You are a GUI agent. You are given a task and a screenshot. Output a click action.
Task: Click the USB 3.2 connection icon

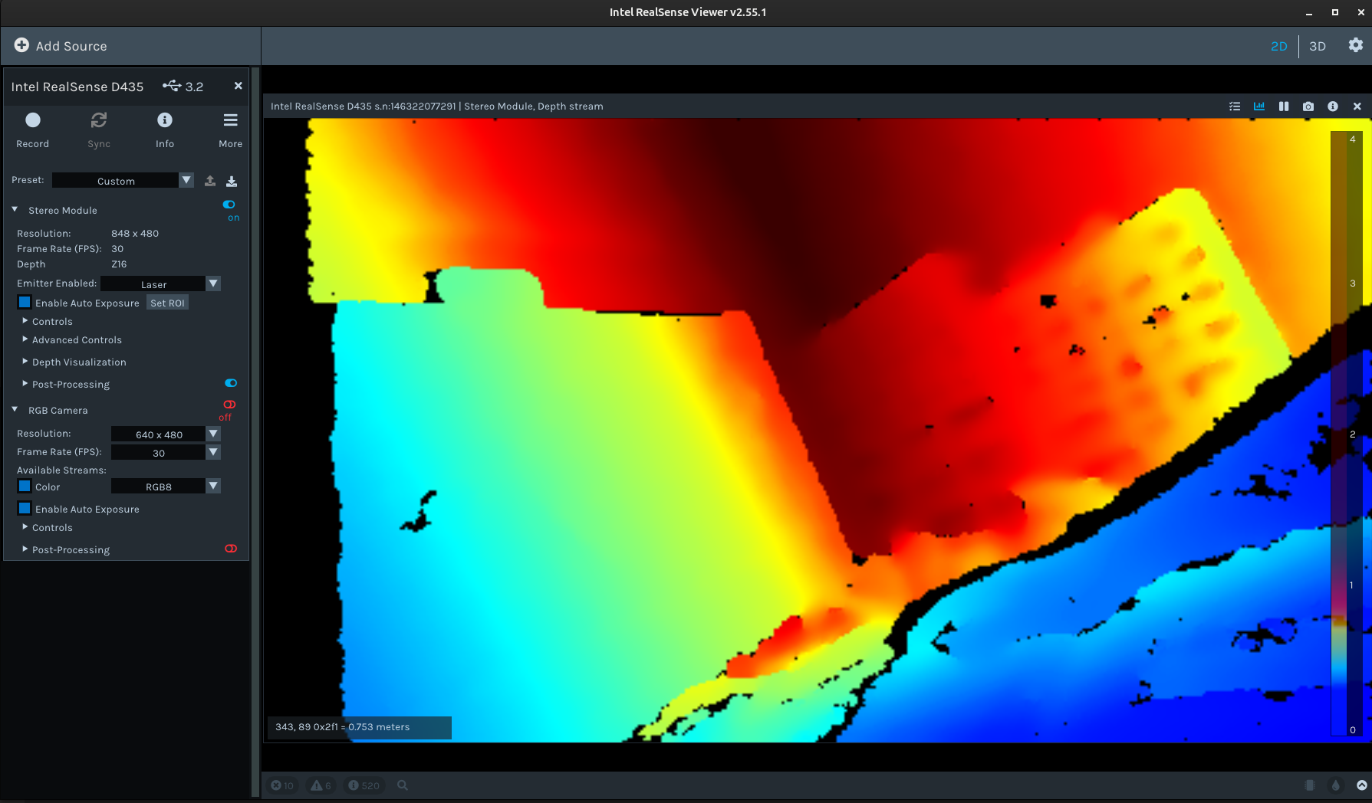[172, 86]
